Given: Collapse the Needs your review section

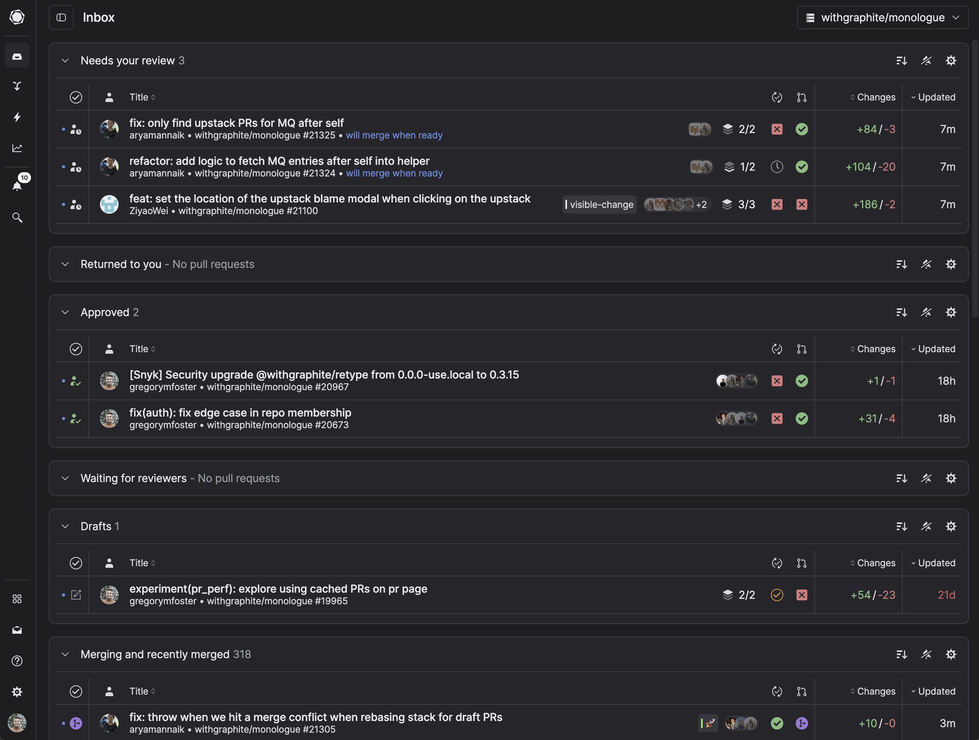Looking at the screenshot, I should [x=65, y=60].
